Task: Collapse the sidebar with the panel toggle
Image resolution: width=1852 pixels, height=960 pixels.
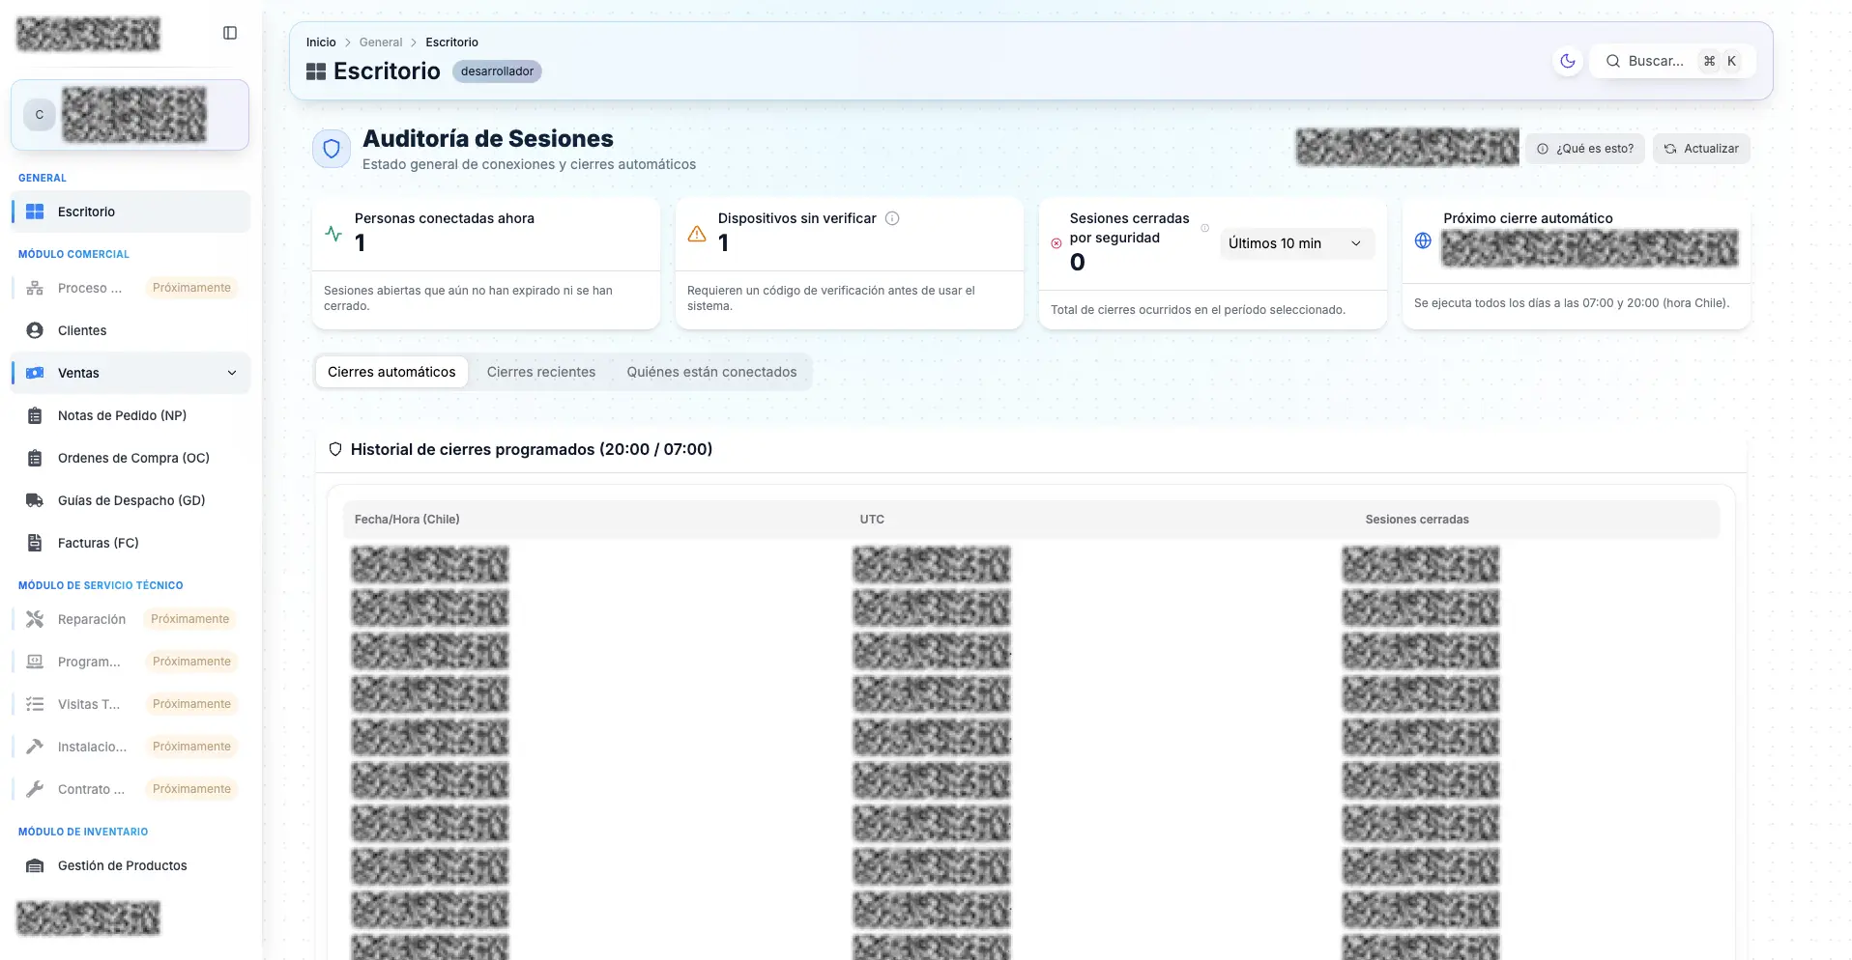Action: [230, 32]
